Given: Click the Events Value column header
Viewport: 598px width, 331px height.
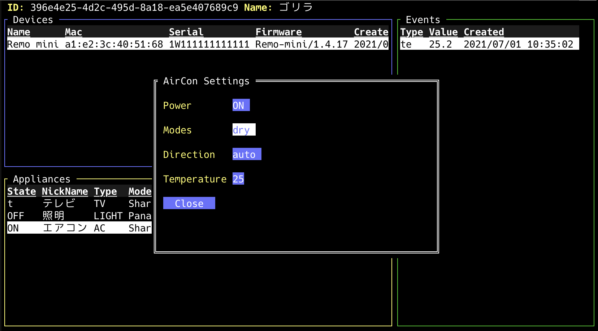Looking at the screenshot, I should tap(443, 32).
